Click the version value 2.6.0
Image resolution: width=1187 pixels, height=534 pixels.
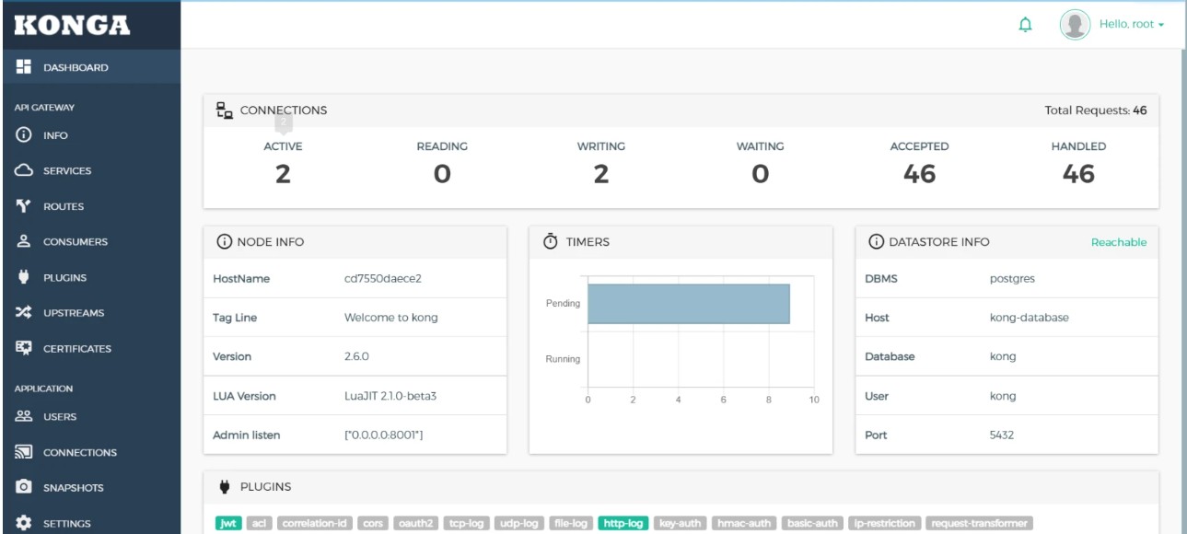[357, 356]
